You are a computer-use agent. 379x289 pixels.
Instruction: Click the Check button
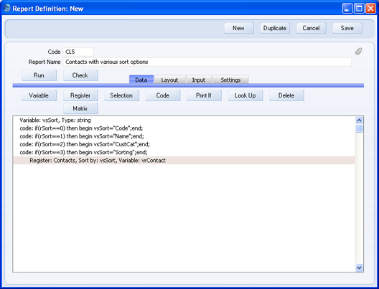point(80,75)
